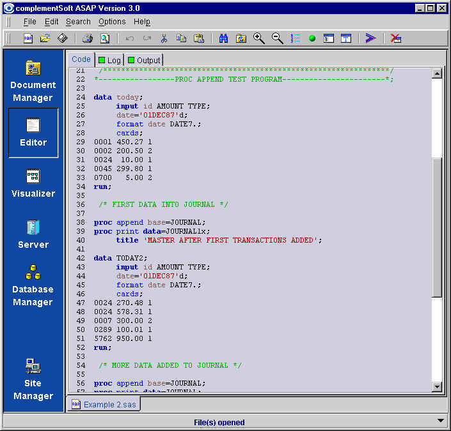This screenshot has height=431, width=451.
Task: Switch to the Log tab
Action: 109,60
